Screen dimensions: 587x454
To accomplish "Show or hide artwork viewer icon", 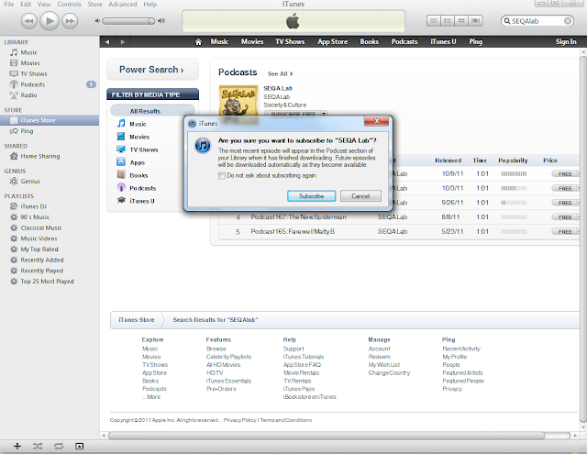I will point(79,446).
